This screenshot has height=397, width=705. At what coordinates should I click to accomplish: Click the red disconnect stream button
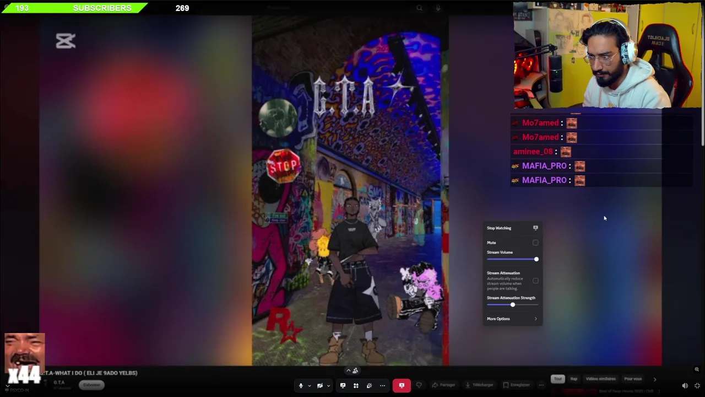(402, 385)
